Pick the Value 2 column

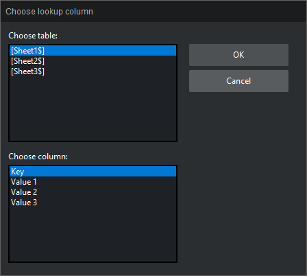pos(93,192)
